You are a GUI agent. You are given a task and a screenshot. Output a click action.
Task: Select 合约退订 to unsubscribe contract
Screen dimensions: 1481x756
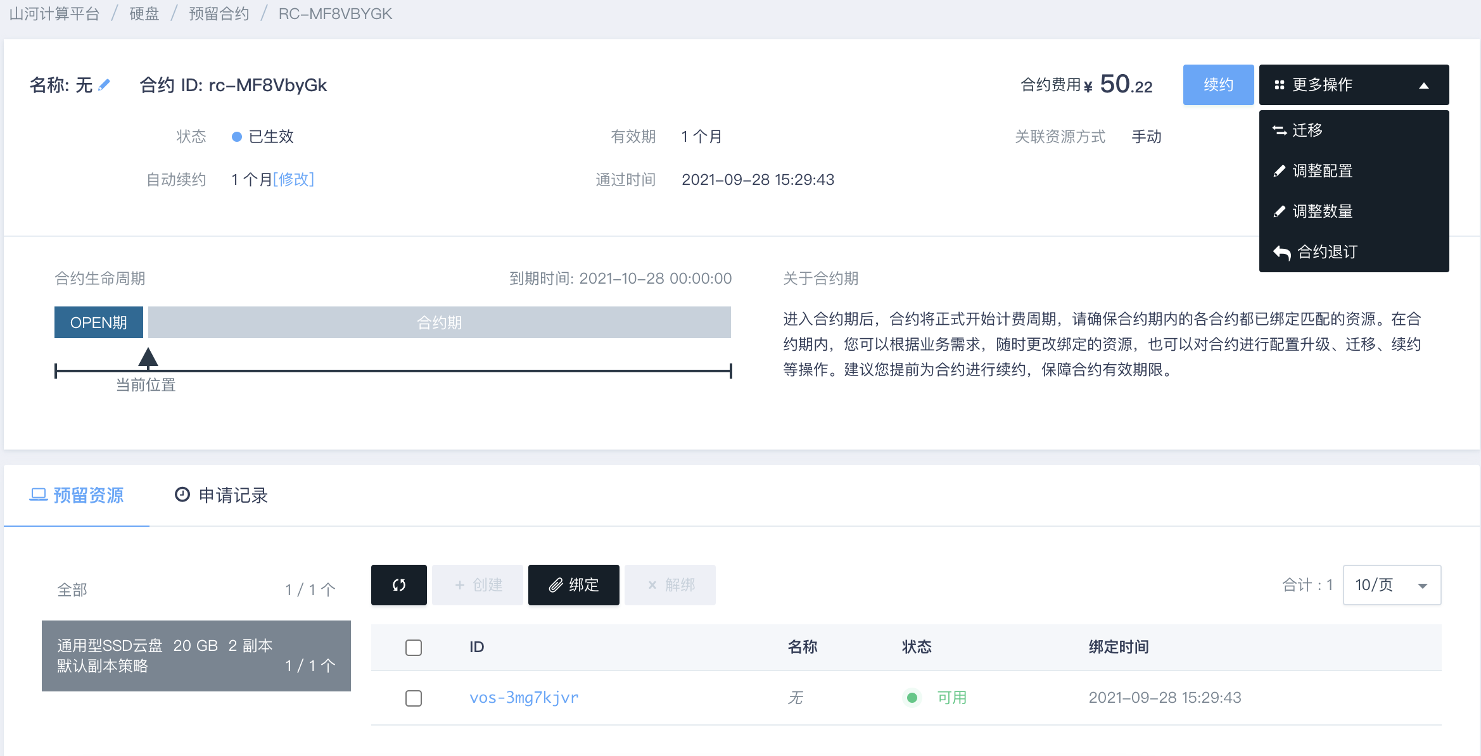(1354, 252)
